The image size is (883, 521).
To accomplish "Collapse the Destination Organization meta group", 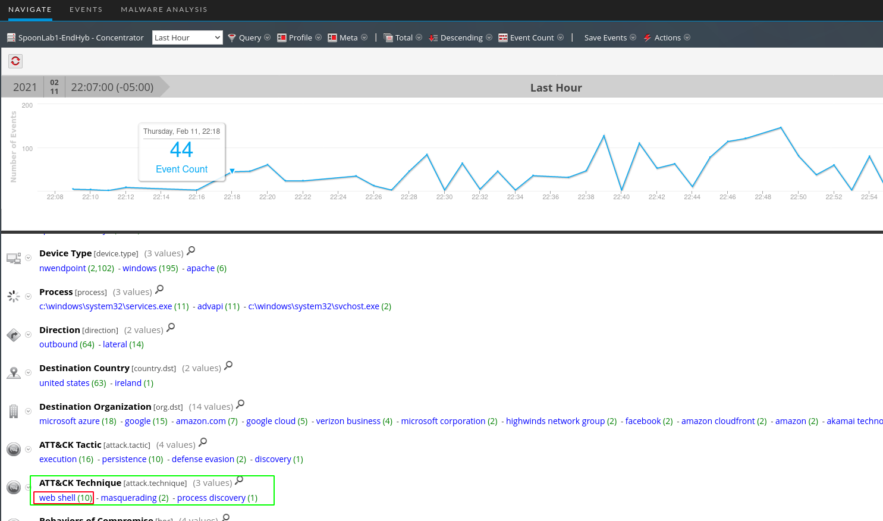I will 28,411.
